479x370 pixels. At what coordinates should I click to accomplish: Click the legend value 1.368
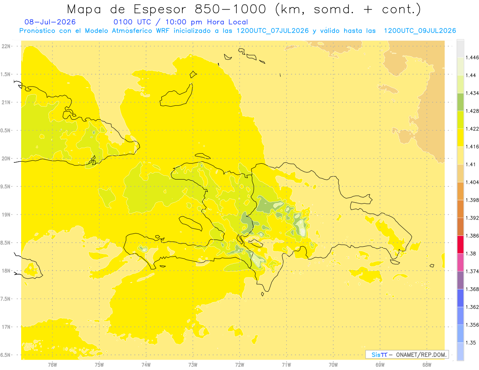472,289
